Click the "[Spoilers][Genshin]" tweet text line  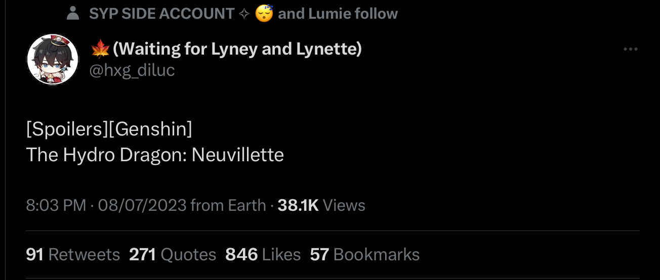click(x=109, y=129)
